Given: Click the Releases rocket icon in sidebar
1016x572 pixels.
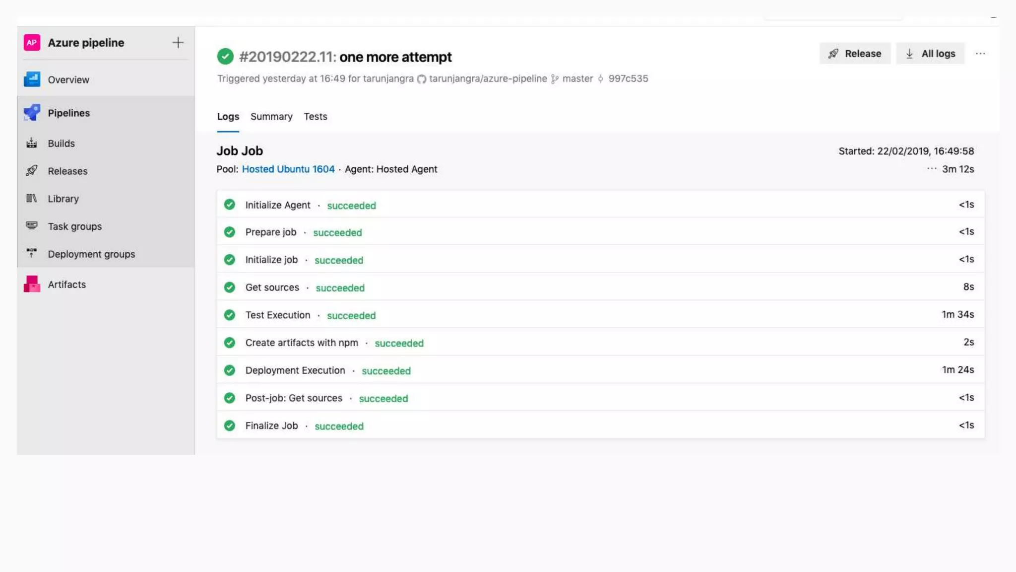Looking at the screenshot, I should [32, 171].
